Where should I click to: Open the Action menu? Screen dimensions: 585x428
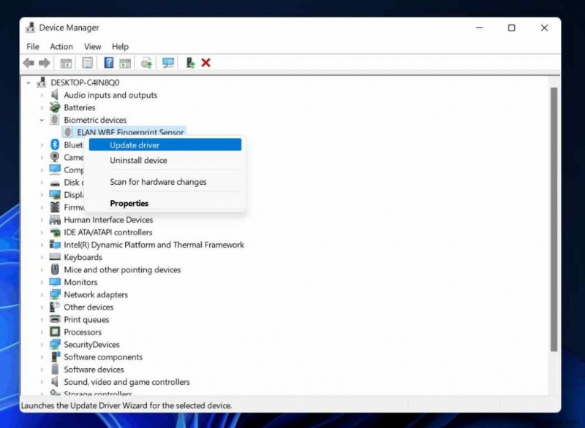[x=61, y=46]
